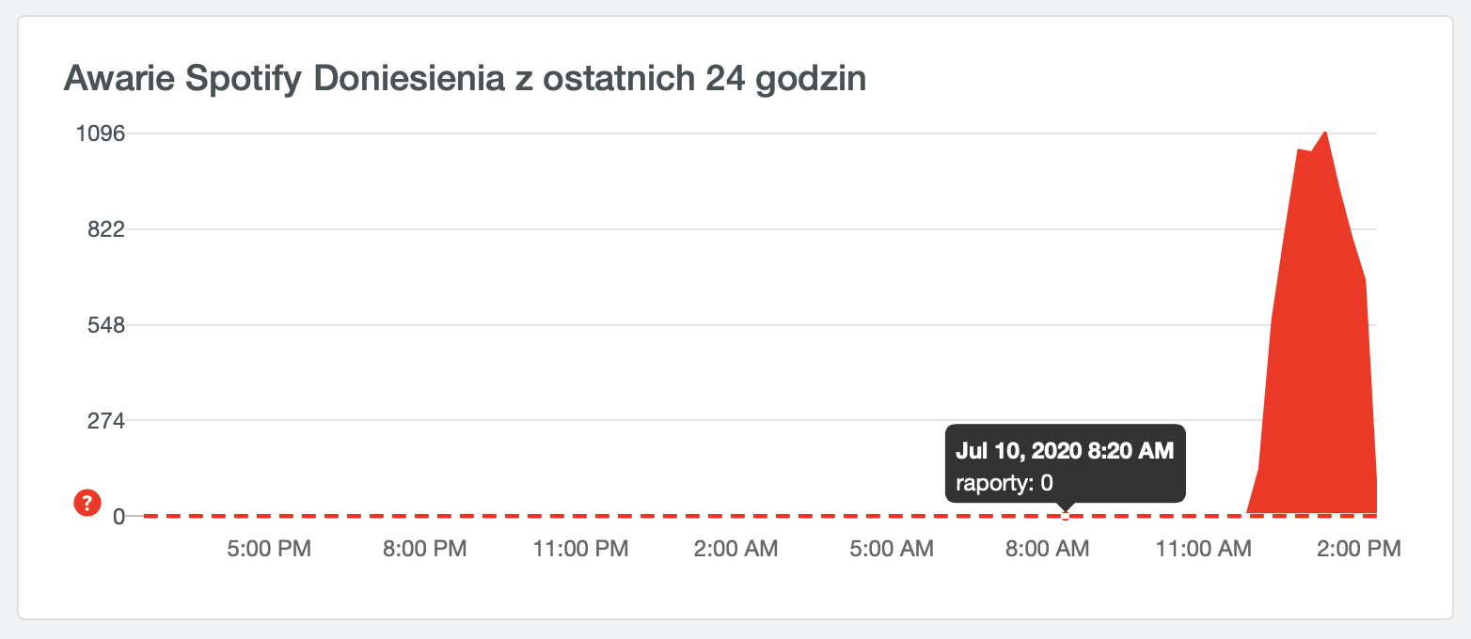The width and height of the screenshot is (1471, 639).
Task: Click the highlighted data point under tooltip
Action: point(1066,515)
